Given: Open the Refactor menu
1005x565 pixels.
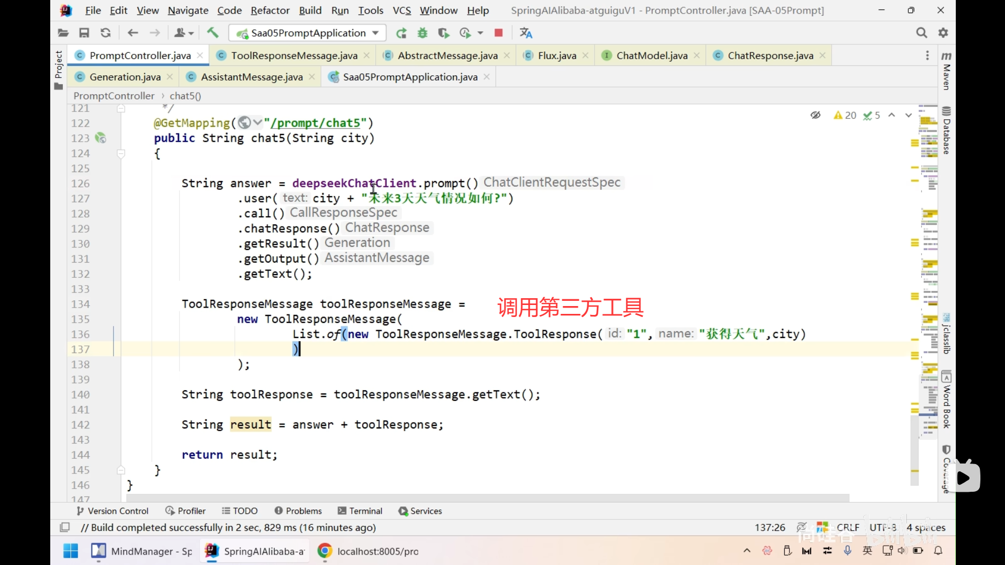Looking at the screenshot, I should [x=270, y=10].
